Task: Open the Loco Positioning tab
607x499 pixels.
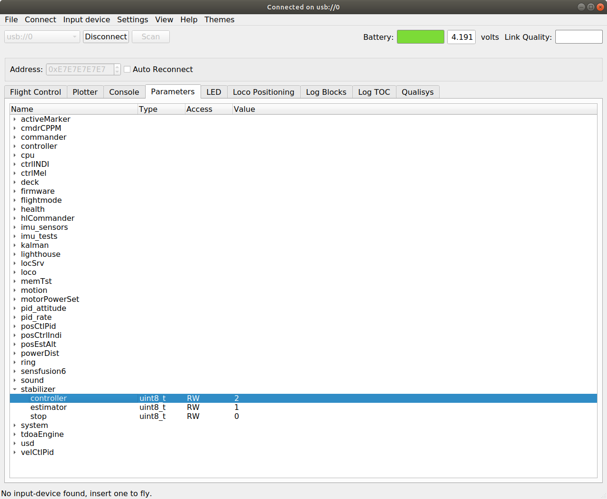Action: point(263,92)
